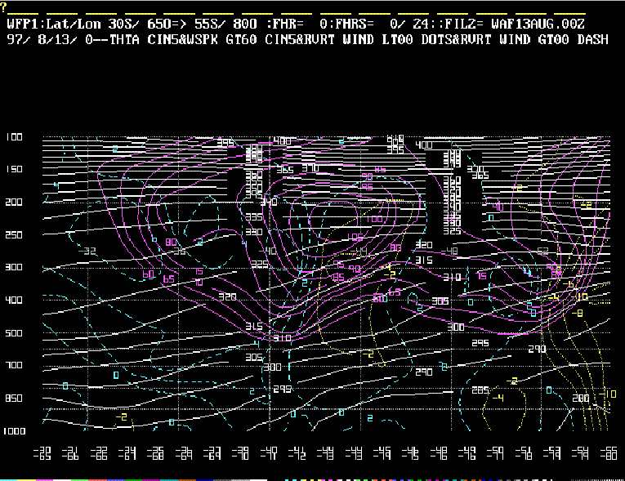
Task: Select the '1000' pressure level label
Action: [x=14, y=431]
